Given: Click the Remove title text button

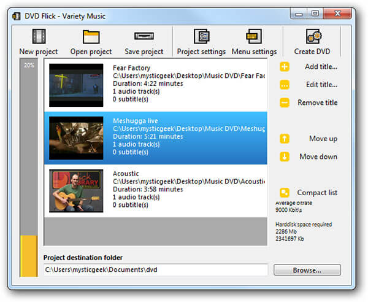Looking at the screenshot, I should pos(318,103).
